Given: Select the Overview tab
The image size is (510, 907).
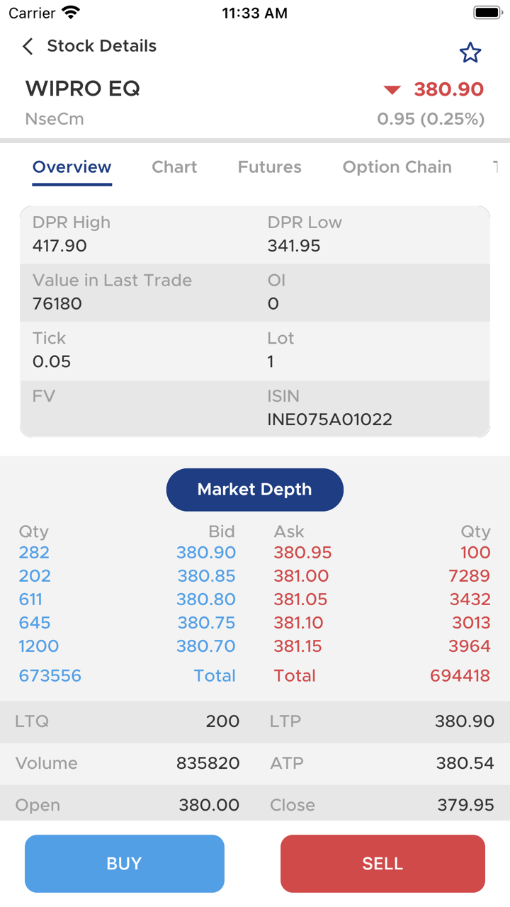Looking at the screenshot, I should click(72, 167).
